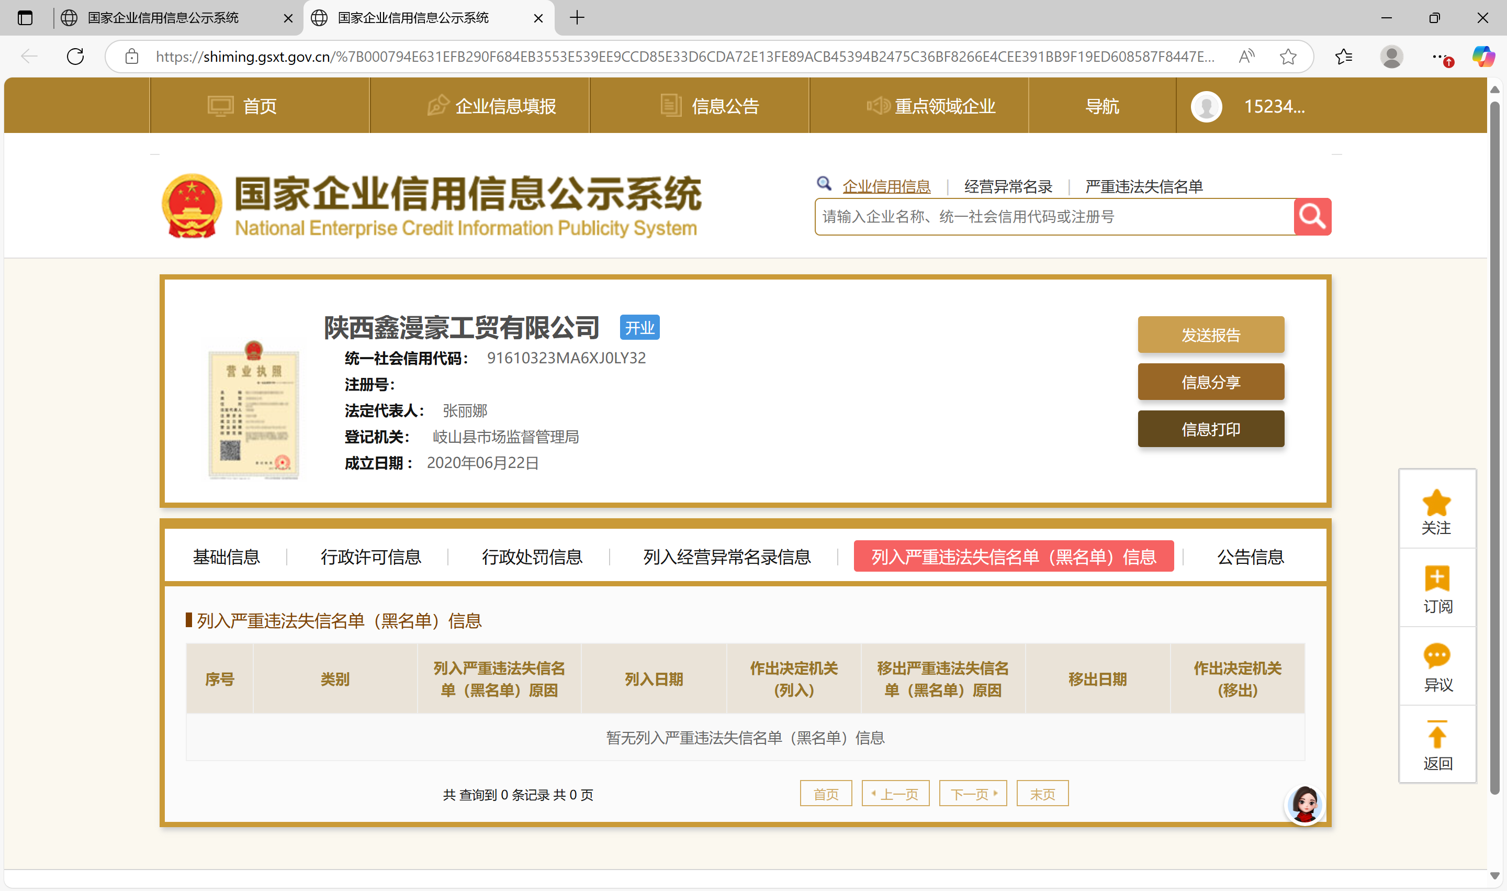Open the 行政处罚信息 tab
The width and height of the screenshot is (1507, 891).
point(532,556)
